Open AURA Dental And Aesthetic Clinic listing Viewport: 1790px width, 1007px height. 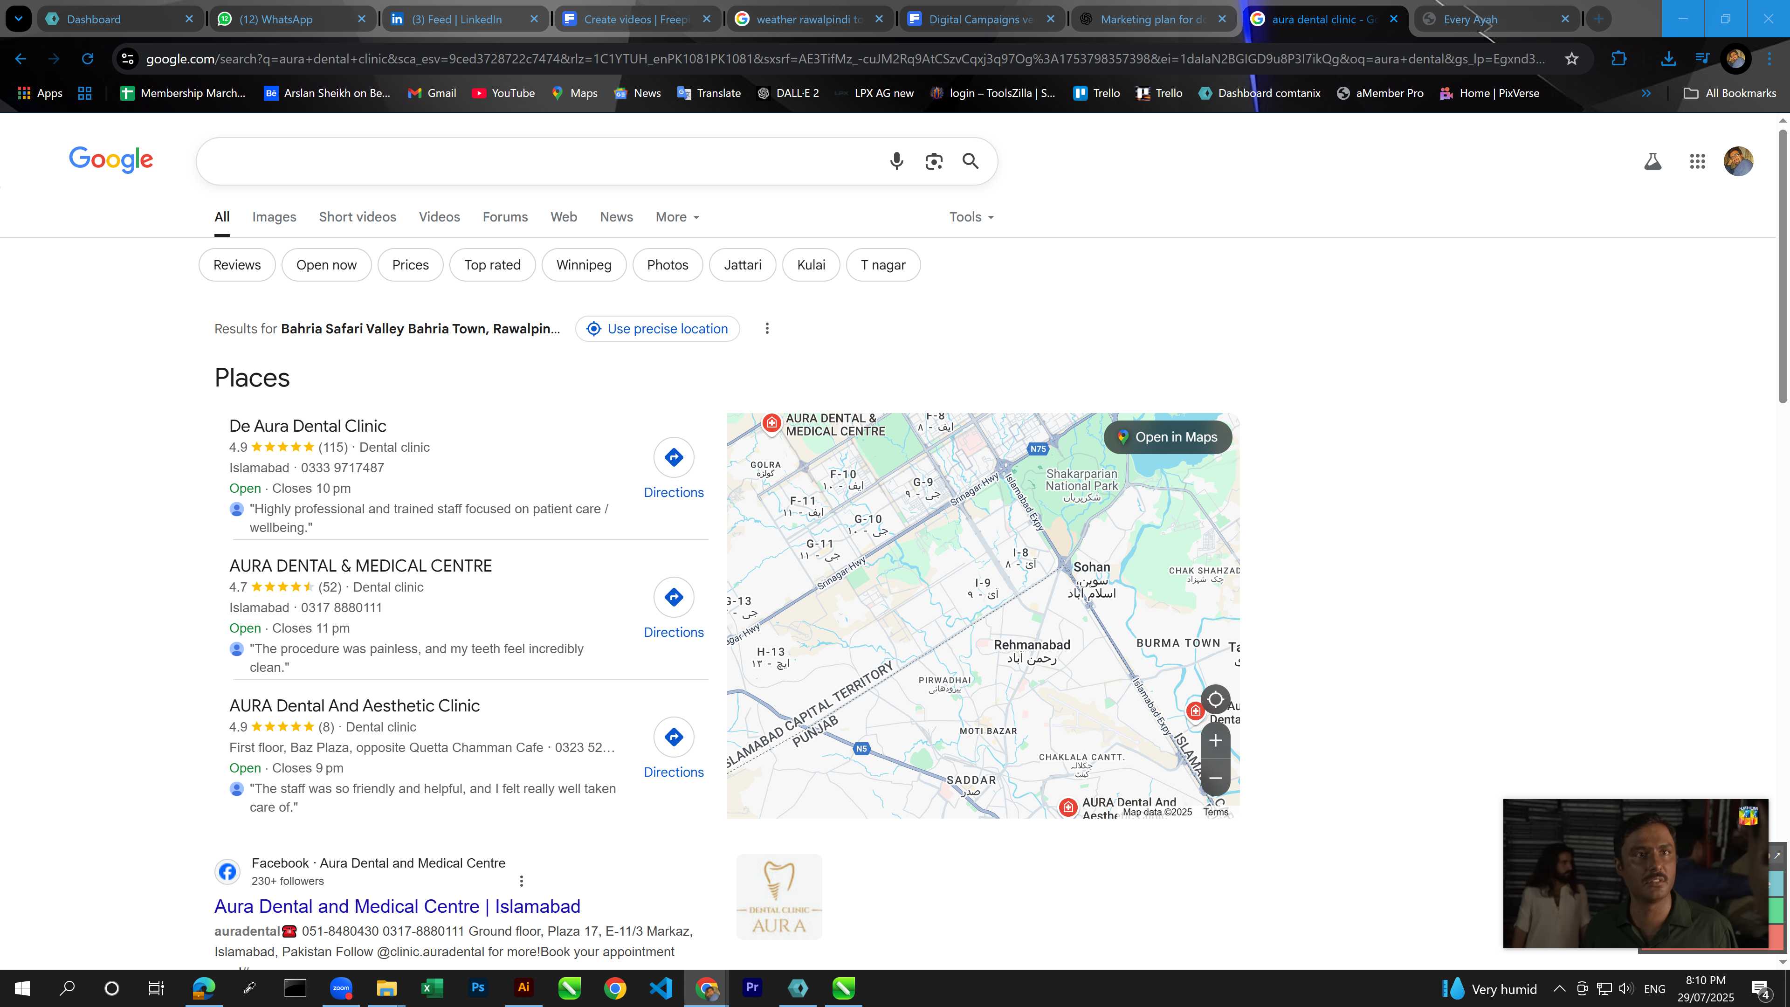tap(354, 706)
